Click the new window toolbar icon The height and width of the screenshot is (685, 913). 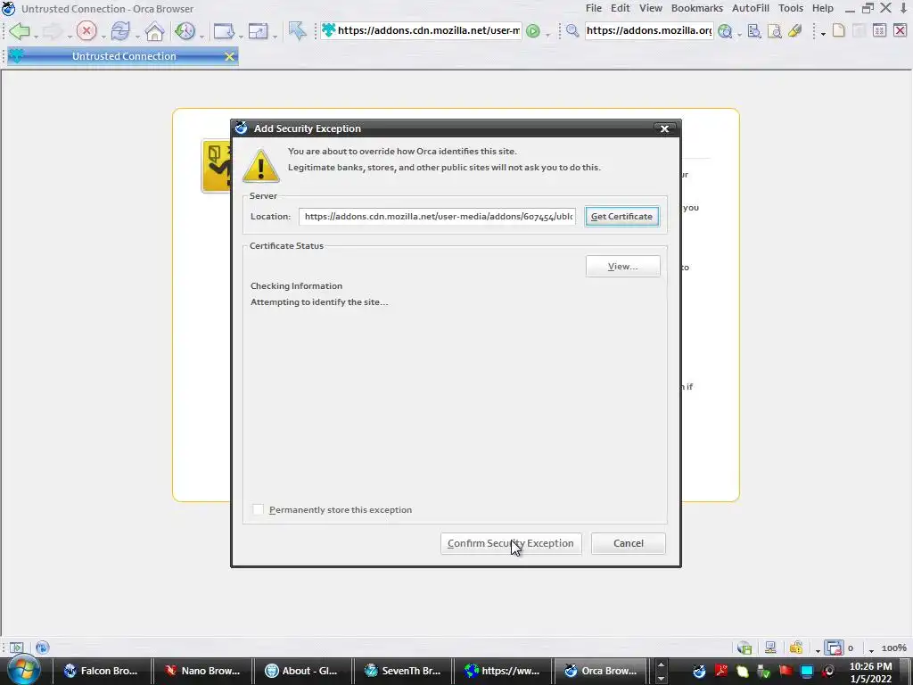(223, 31)
